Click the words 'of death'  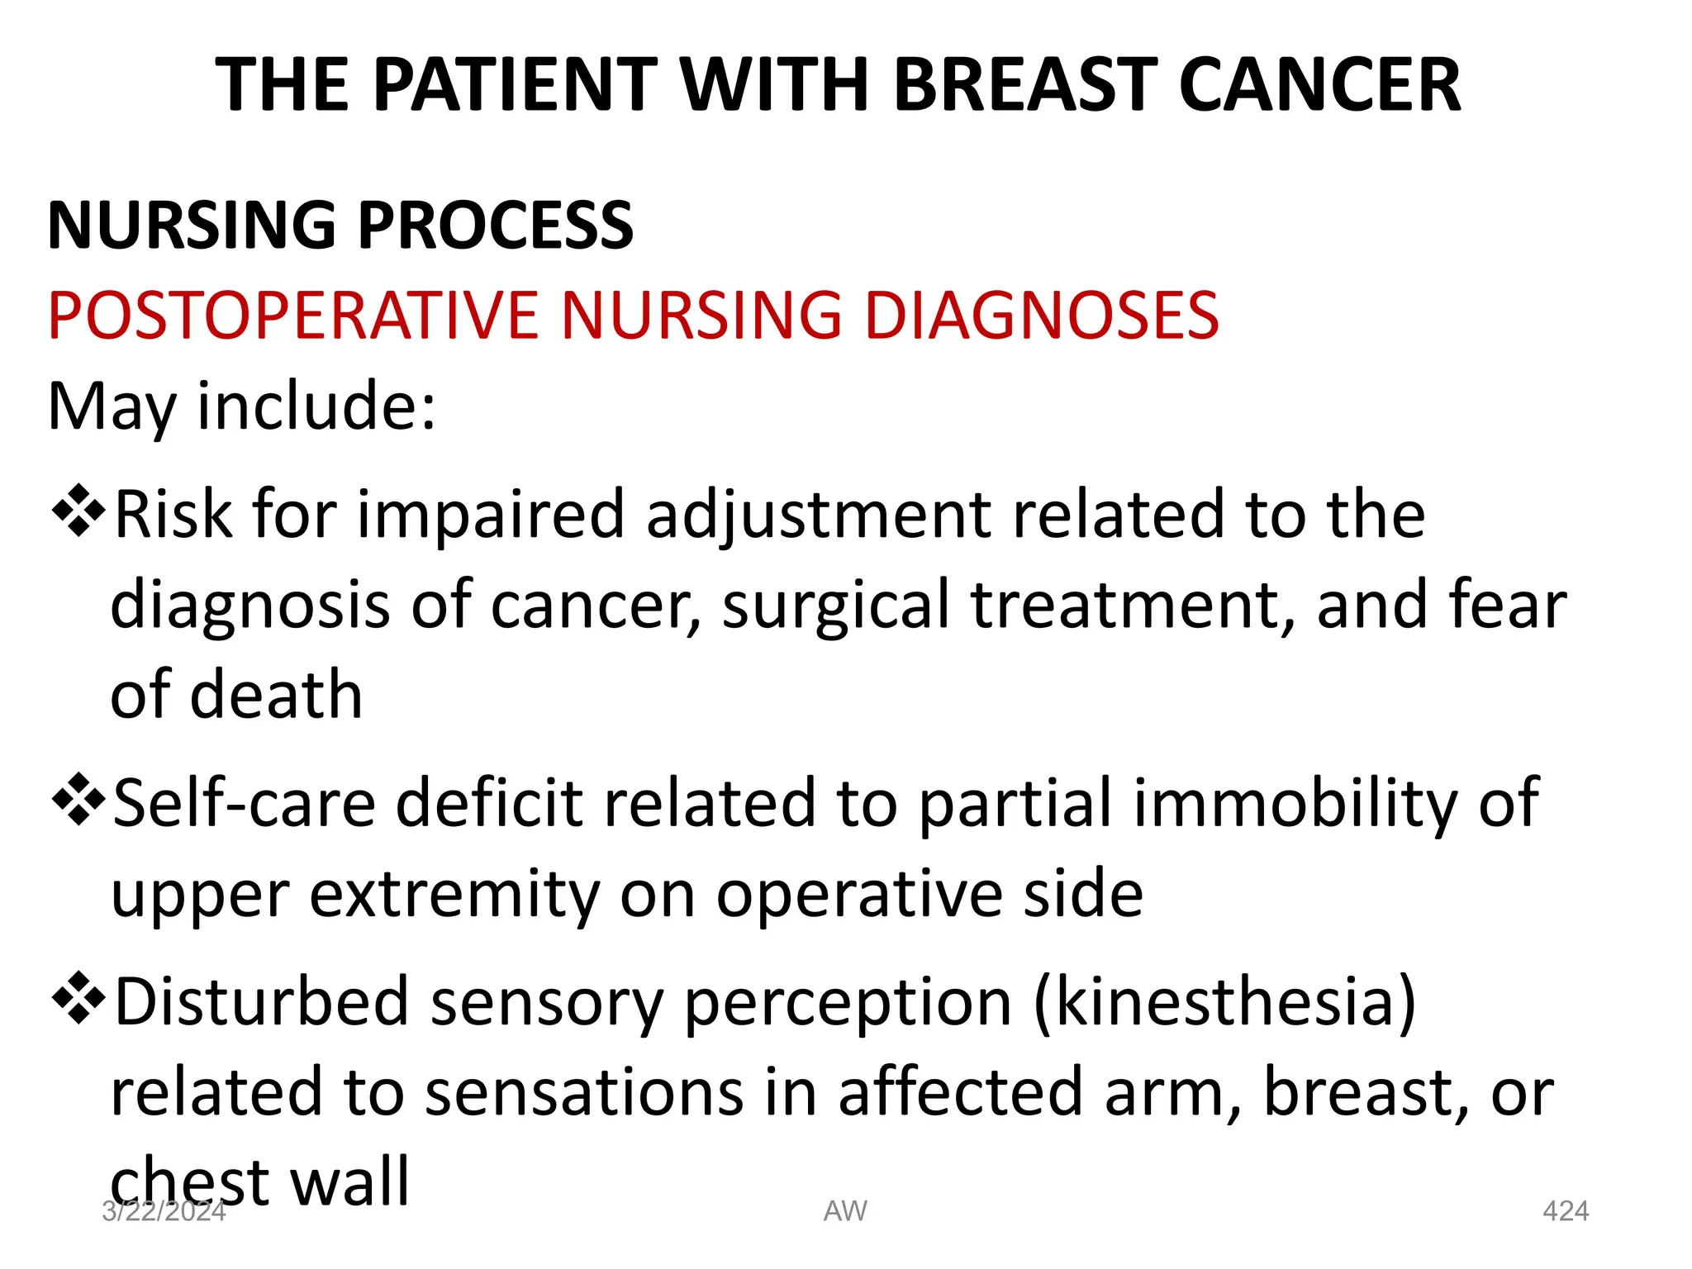[x=236, y=695]
